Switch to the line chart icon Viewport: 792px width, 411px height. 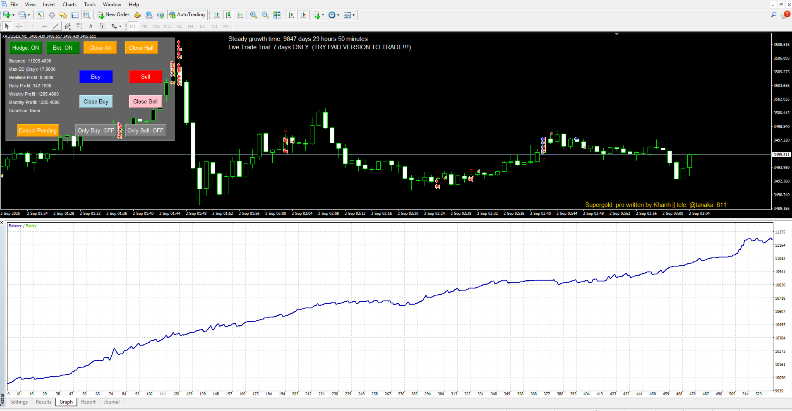point(240,15)
